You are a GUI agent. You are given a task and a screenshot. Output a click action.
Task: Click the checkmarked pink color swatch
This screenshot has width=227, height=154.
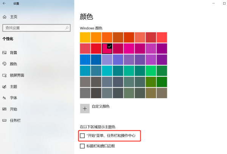click(107, 48)
